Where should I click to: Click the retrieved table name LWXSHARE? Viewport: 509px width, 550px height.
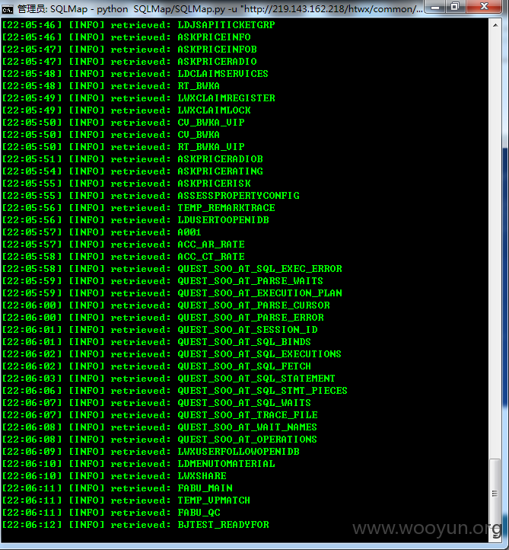[x=202, y=476]
